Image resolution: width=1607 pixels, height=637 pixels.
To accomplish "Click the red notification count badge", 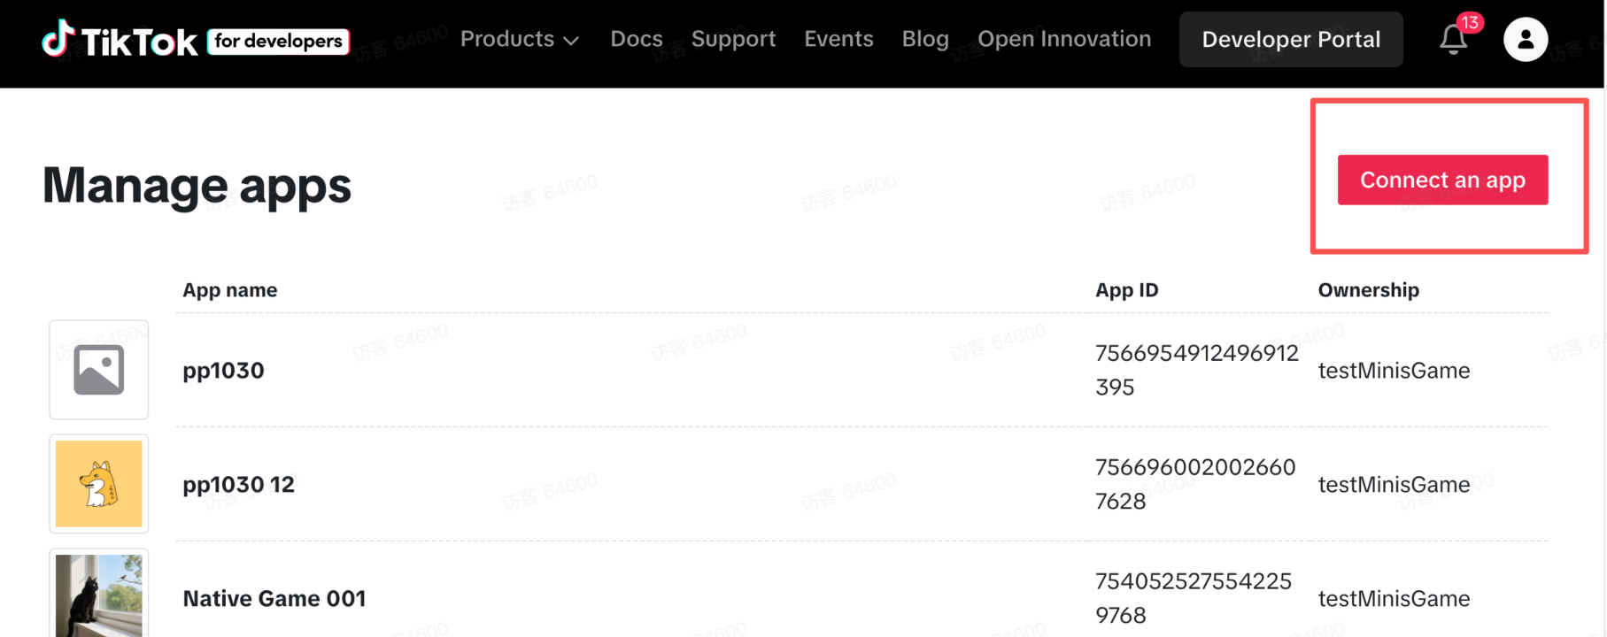I will [1470, 23].
